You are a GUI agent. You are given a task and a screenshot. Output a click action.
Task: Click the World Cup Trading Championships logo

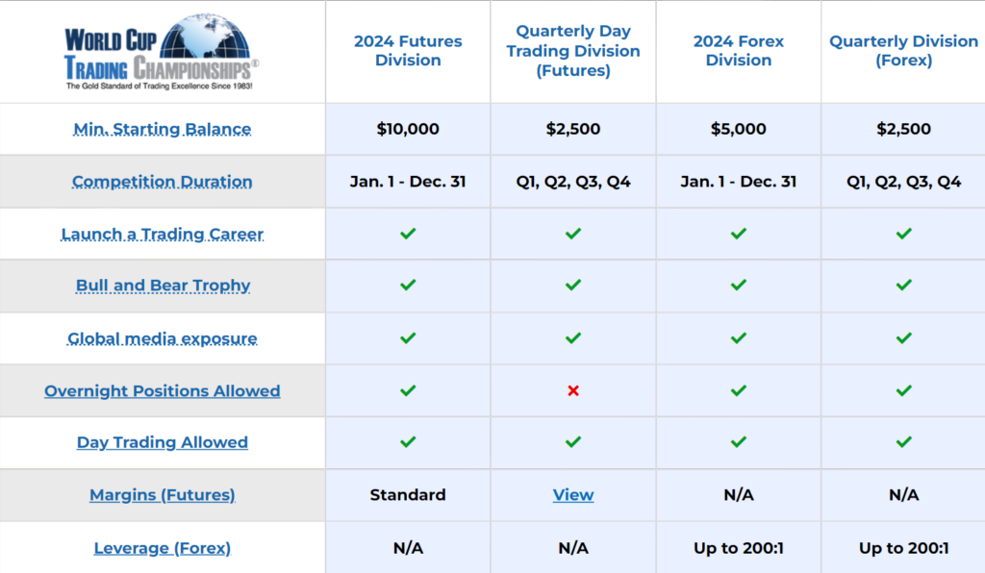coord(162,52)
